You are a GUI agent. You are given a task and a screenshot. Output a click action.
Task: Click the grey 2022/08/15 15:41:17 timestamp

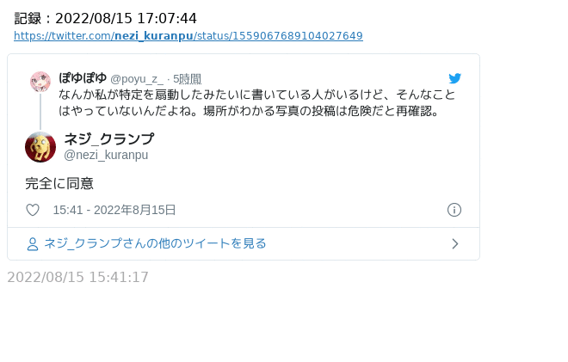click(77, 277)
